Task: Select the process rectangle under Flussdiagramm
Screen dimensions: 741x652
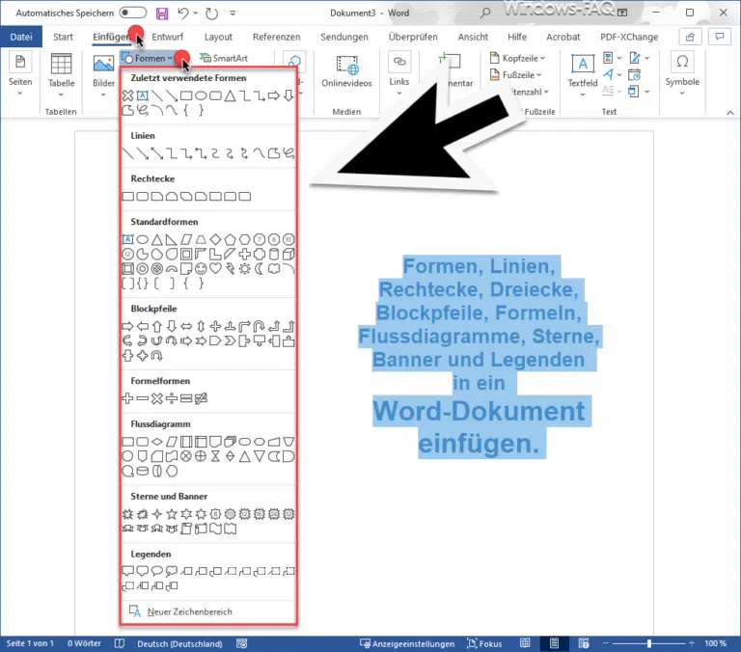Action: pyautogui.click(x=128, y=442)
